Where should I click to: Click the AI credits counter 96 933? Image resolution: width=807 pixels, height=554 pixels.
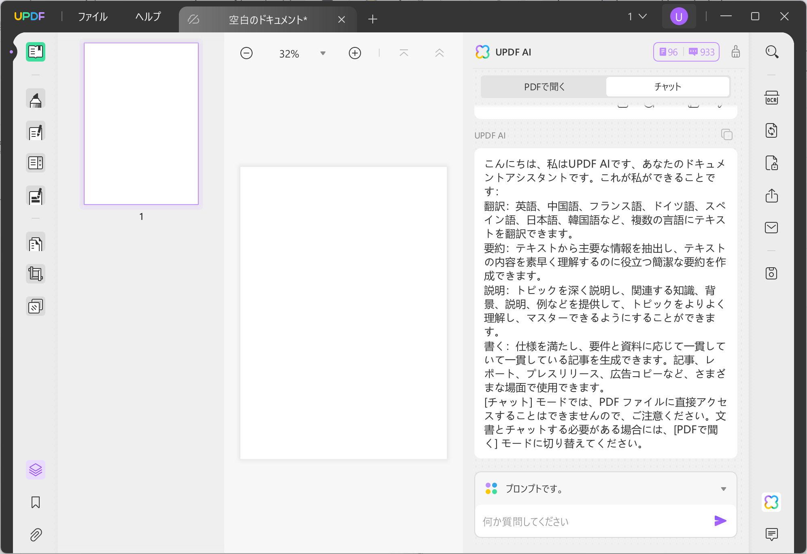coord(686,52)
